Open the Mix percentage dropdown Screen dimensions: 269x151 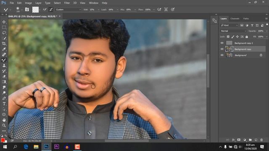(x=135, y=10)
